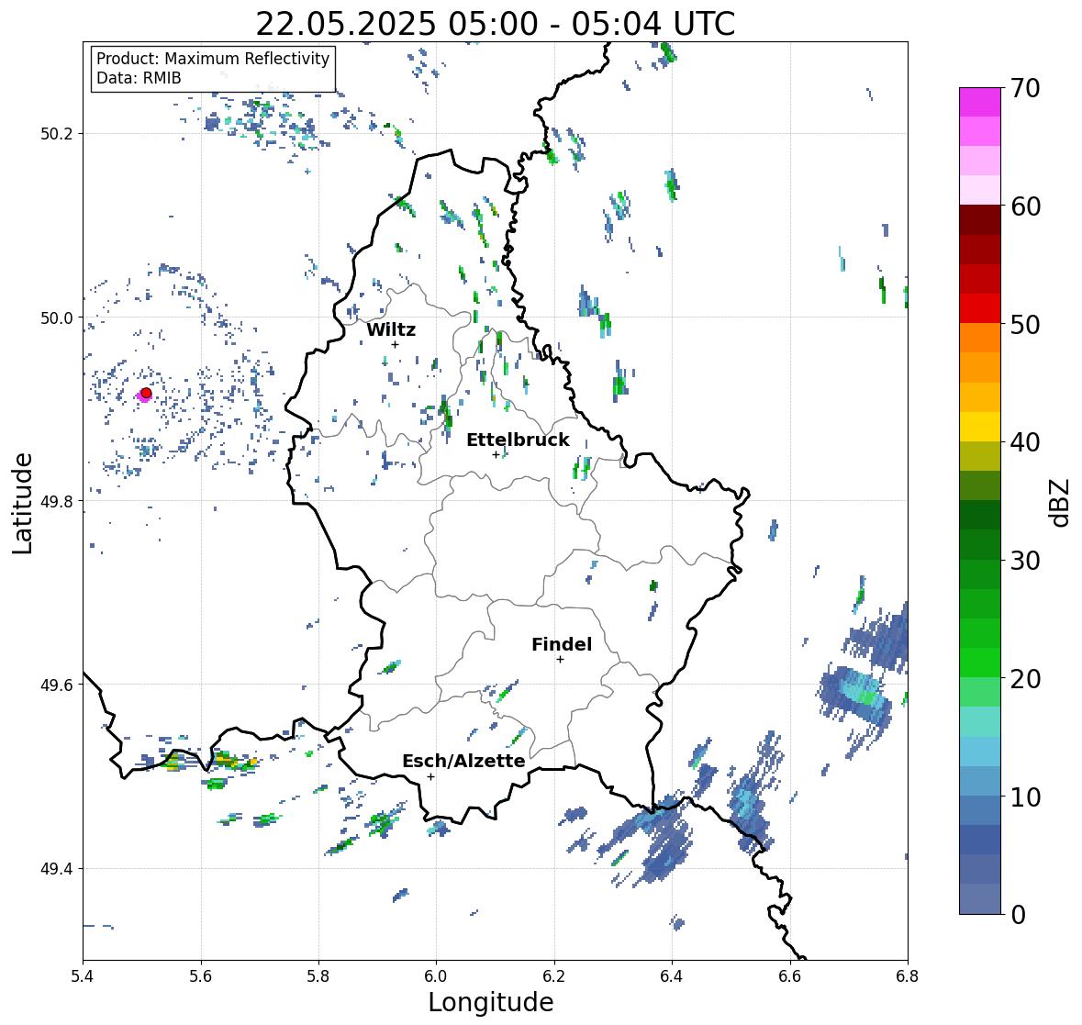The height and width of the screenshot is (1025, 1082).
Task: Click the plus marker under Wiltz
Action: (x=395, y=344)
